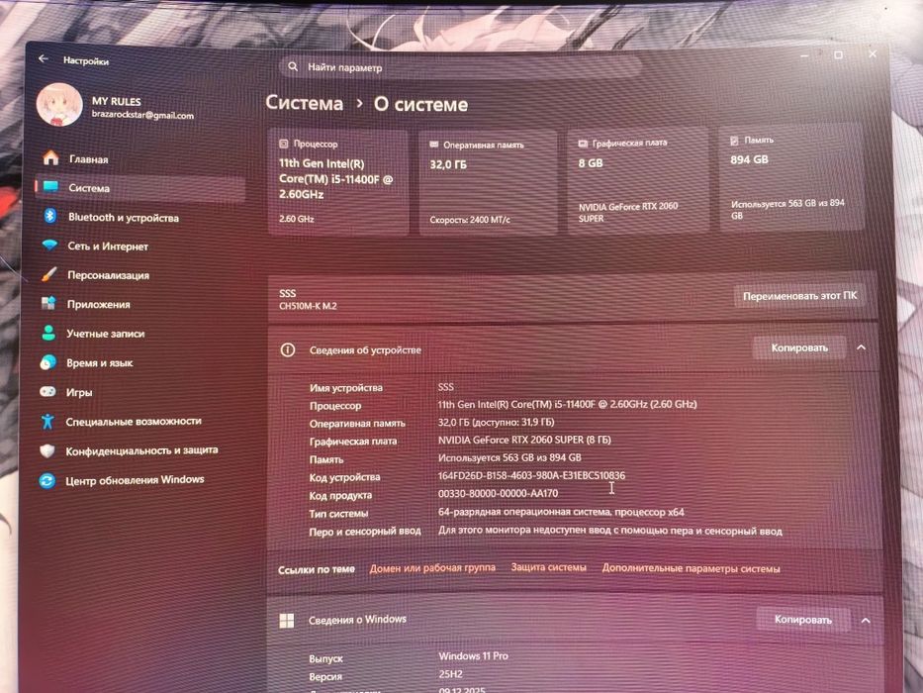The height and width of the screenshot is (693, 923).
Task: Click the Графическая плата card icon
Action: pos(583,144)
